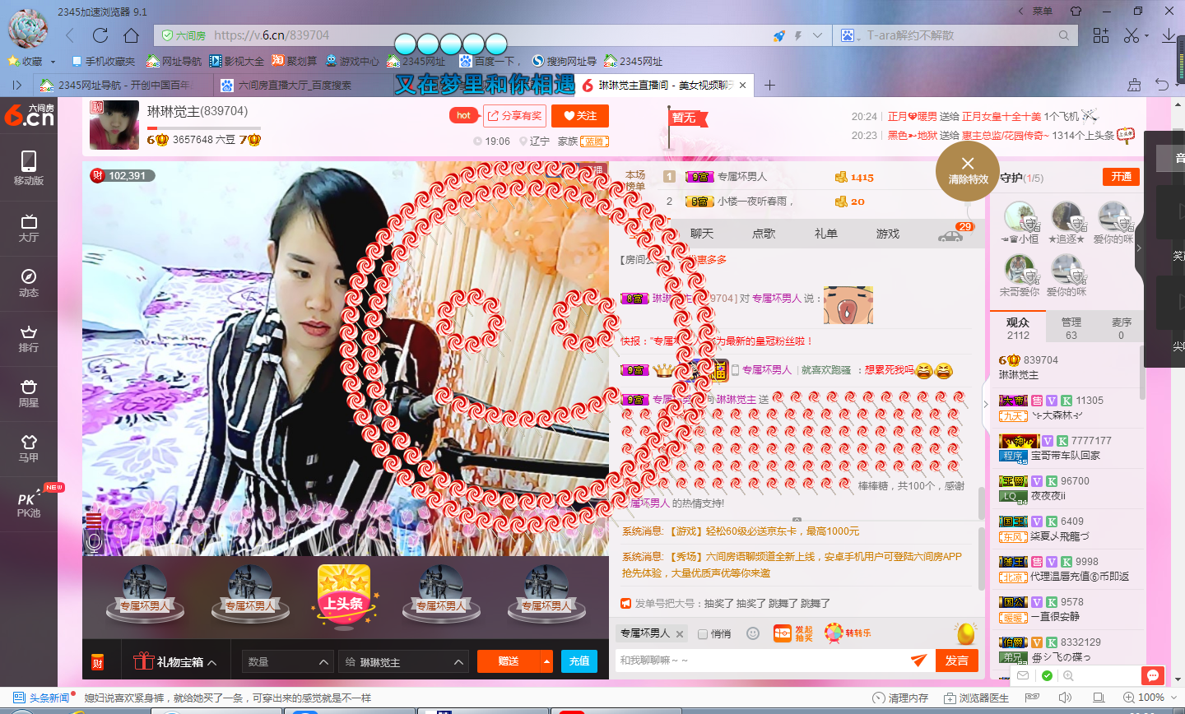Screen dimensions: 1185x714
Task: Open the 转转乐 spin wheel
Action: (x=848, y=633)
